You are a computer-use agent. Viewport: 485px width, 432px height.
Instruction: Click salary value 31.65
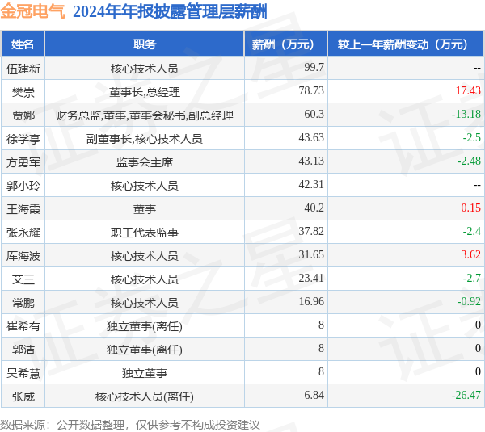pyautogui.click(x=311, y=254)
